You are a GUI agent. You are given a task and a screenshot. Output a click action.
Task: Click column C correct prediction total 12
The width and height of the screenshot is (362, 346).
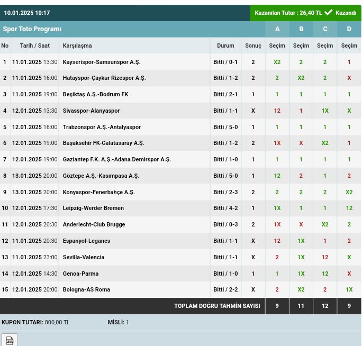(x=325, y=306)
